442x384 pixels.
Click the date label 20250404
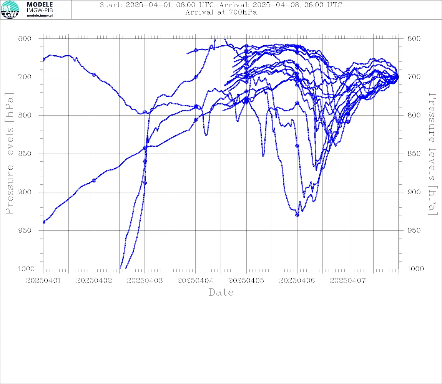196,281
